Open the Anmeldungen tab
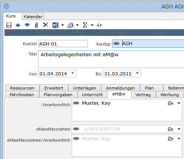The image size is (184, 159). click(x=120, y=88)
